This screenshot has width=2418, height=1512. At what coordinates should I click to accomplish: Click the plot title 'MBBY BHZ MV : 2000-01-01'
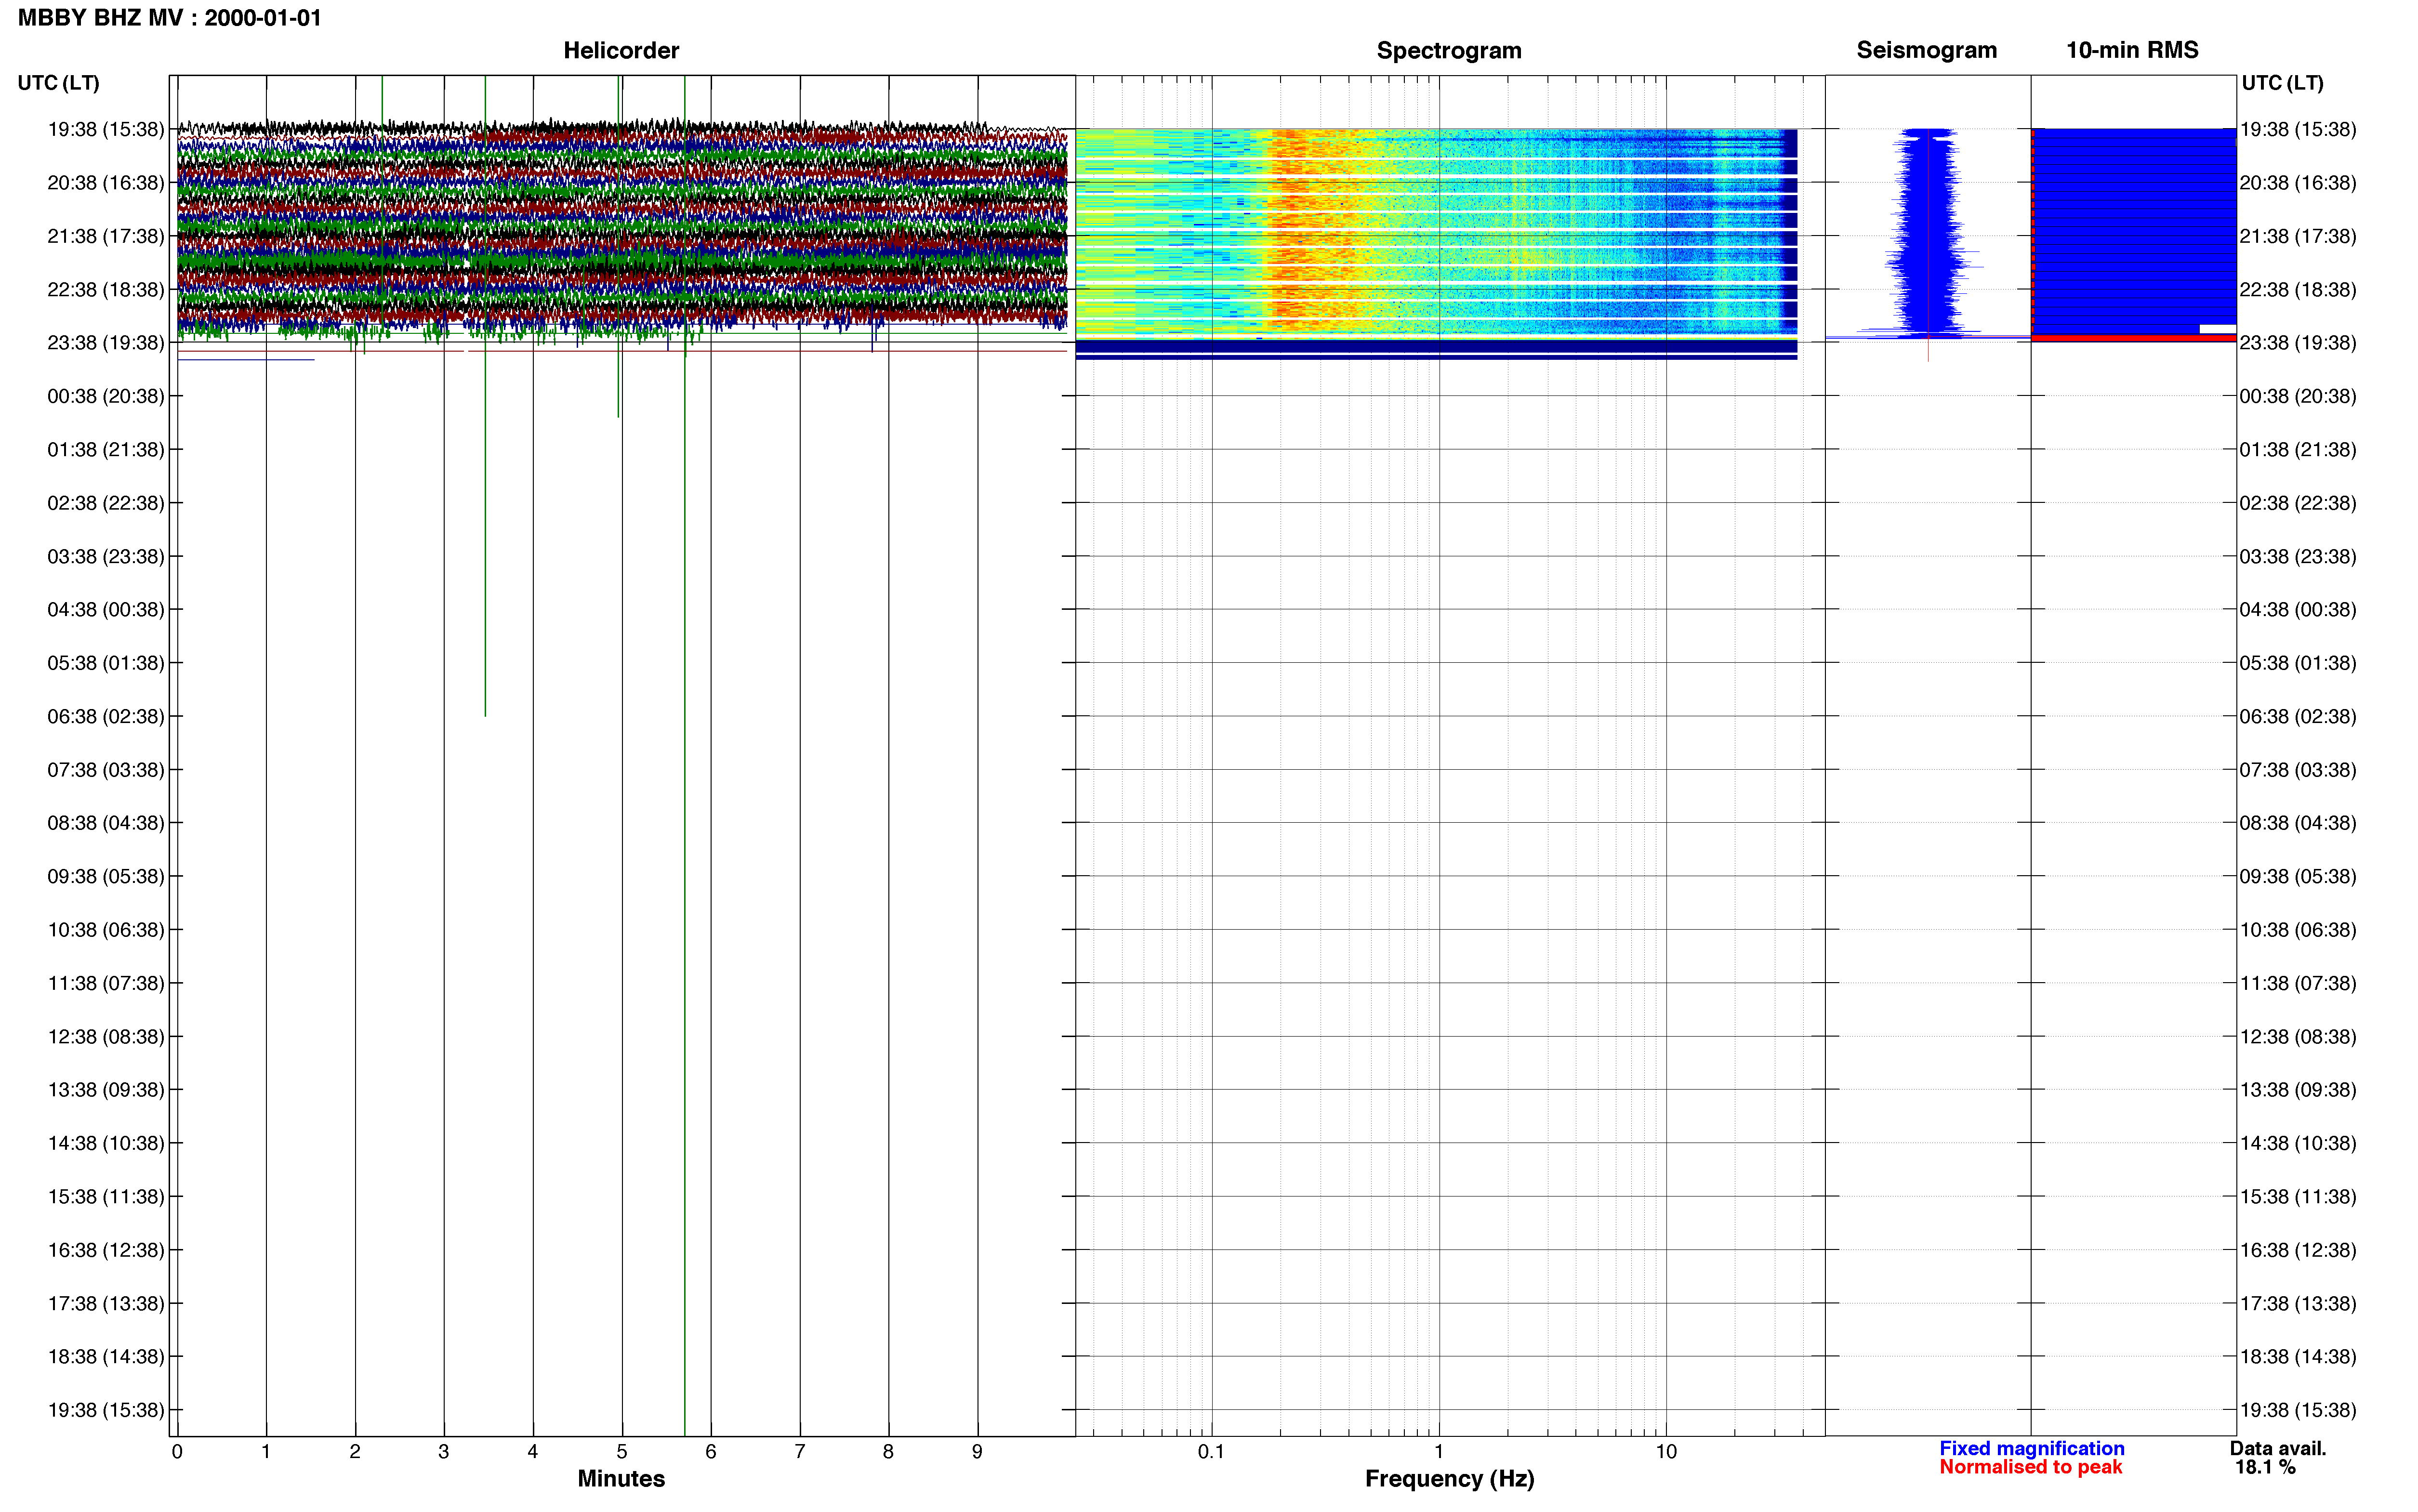coord(170,18)
